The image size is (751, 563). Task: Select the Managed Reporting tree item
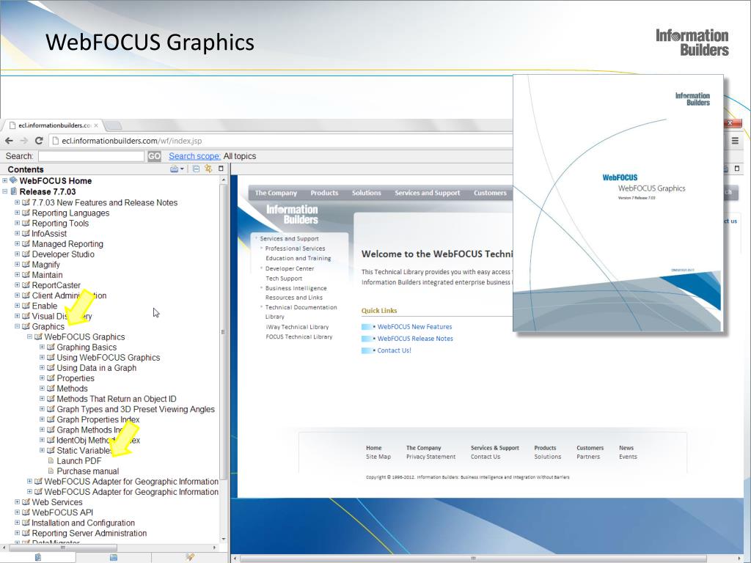tap(67, 243)
